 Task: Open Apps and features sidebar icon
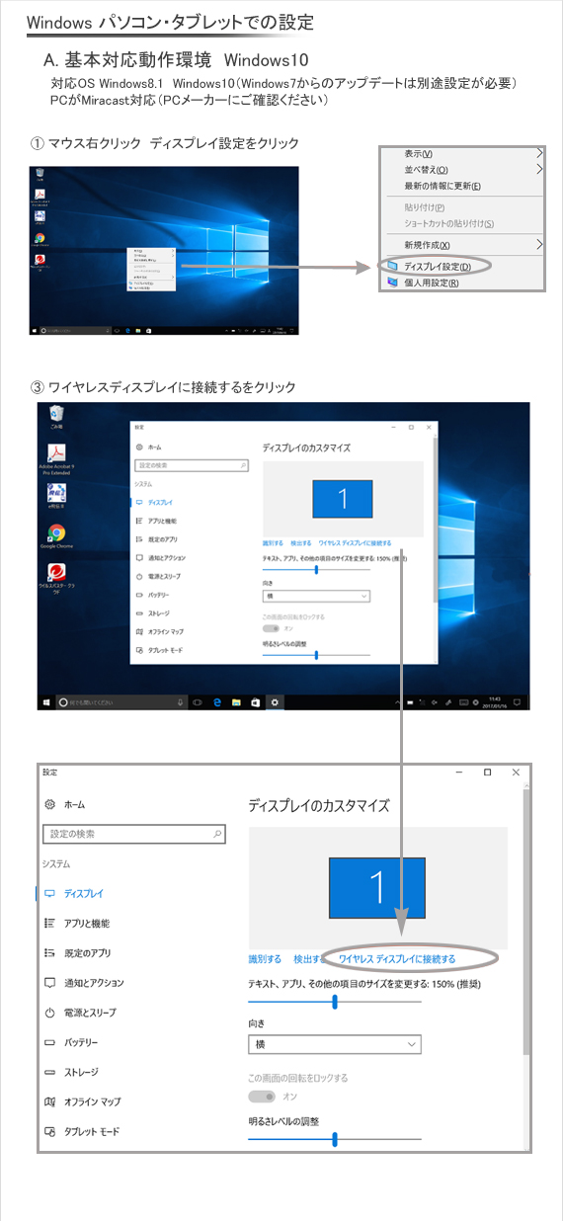[49, 924]
